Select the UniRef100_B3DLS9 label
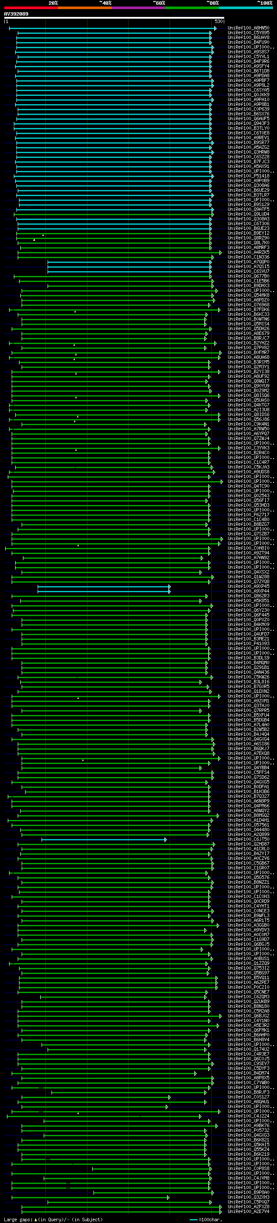This screenshot has height=1223, width=277. point(248,658)
